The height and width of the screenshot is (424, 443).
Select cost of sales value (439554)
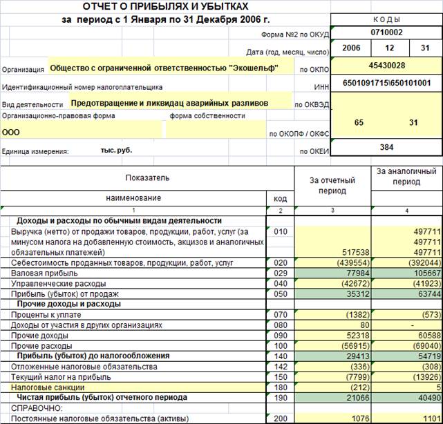click(x=332, y=263)
